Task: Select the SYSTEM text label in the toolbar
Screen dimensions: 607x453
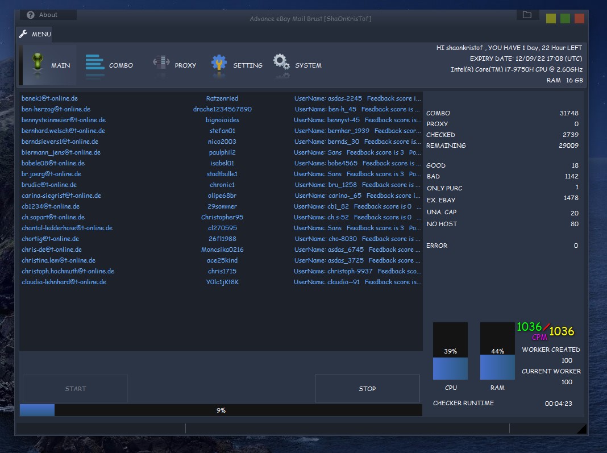Action: click(308, 65)
